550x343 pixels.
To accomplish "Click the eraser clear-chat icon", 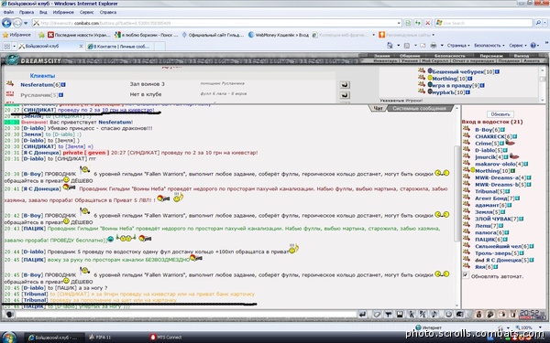I will point(377,315).
